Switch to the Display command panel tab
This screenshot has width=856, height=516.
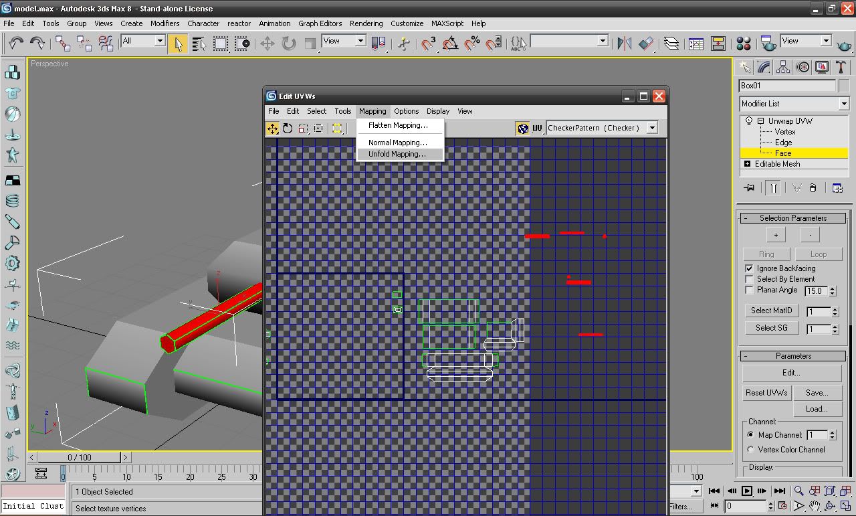tap(822, 67)
